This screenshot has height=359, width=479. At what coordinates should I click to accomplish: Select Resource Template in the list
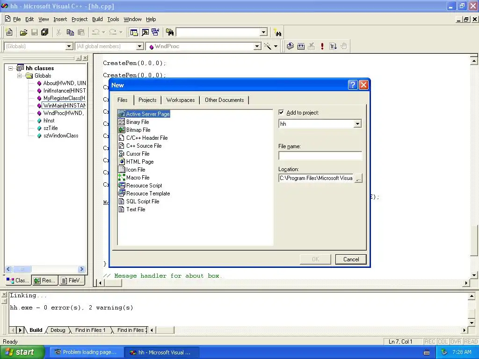[x=144, y=193]
